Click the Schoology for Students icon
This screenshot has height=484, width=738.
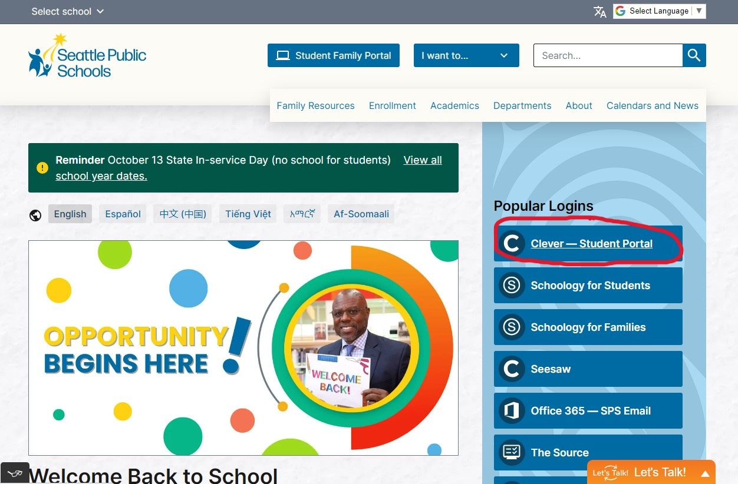click(x=512, y=286)
